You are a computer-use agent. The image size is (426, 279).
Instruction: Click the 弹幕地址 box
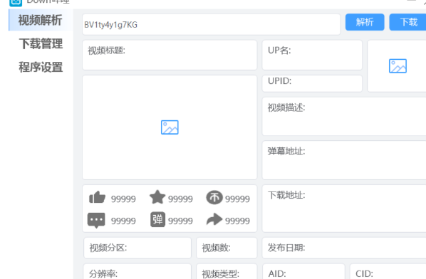pos(344,160)
